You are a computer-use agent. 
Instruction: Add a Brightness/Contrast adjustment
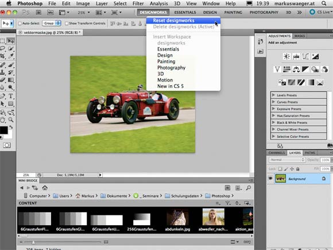click(x=286, y=56)
